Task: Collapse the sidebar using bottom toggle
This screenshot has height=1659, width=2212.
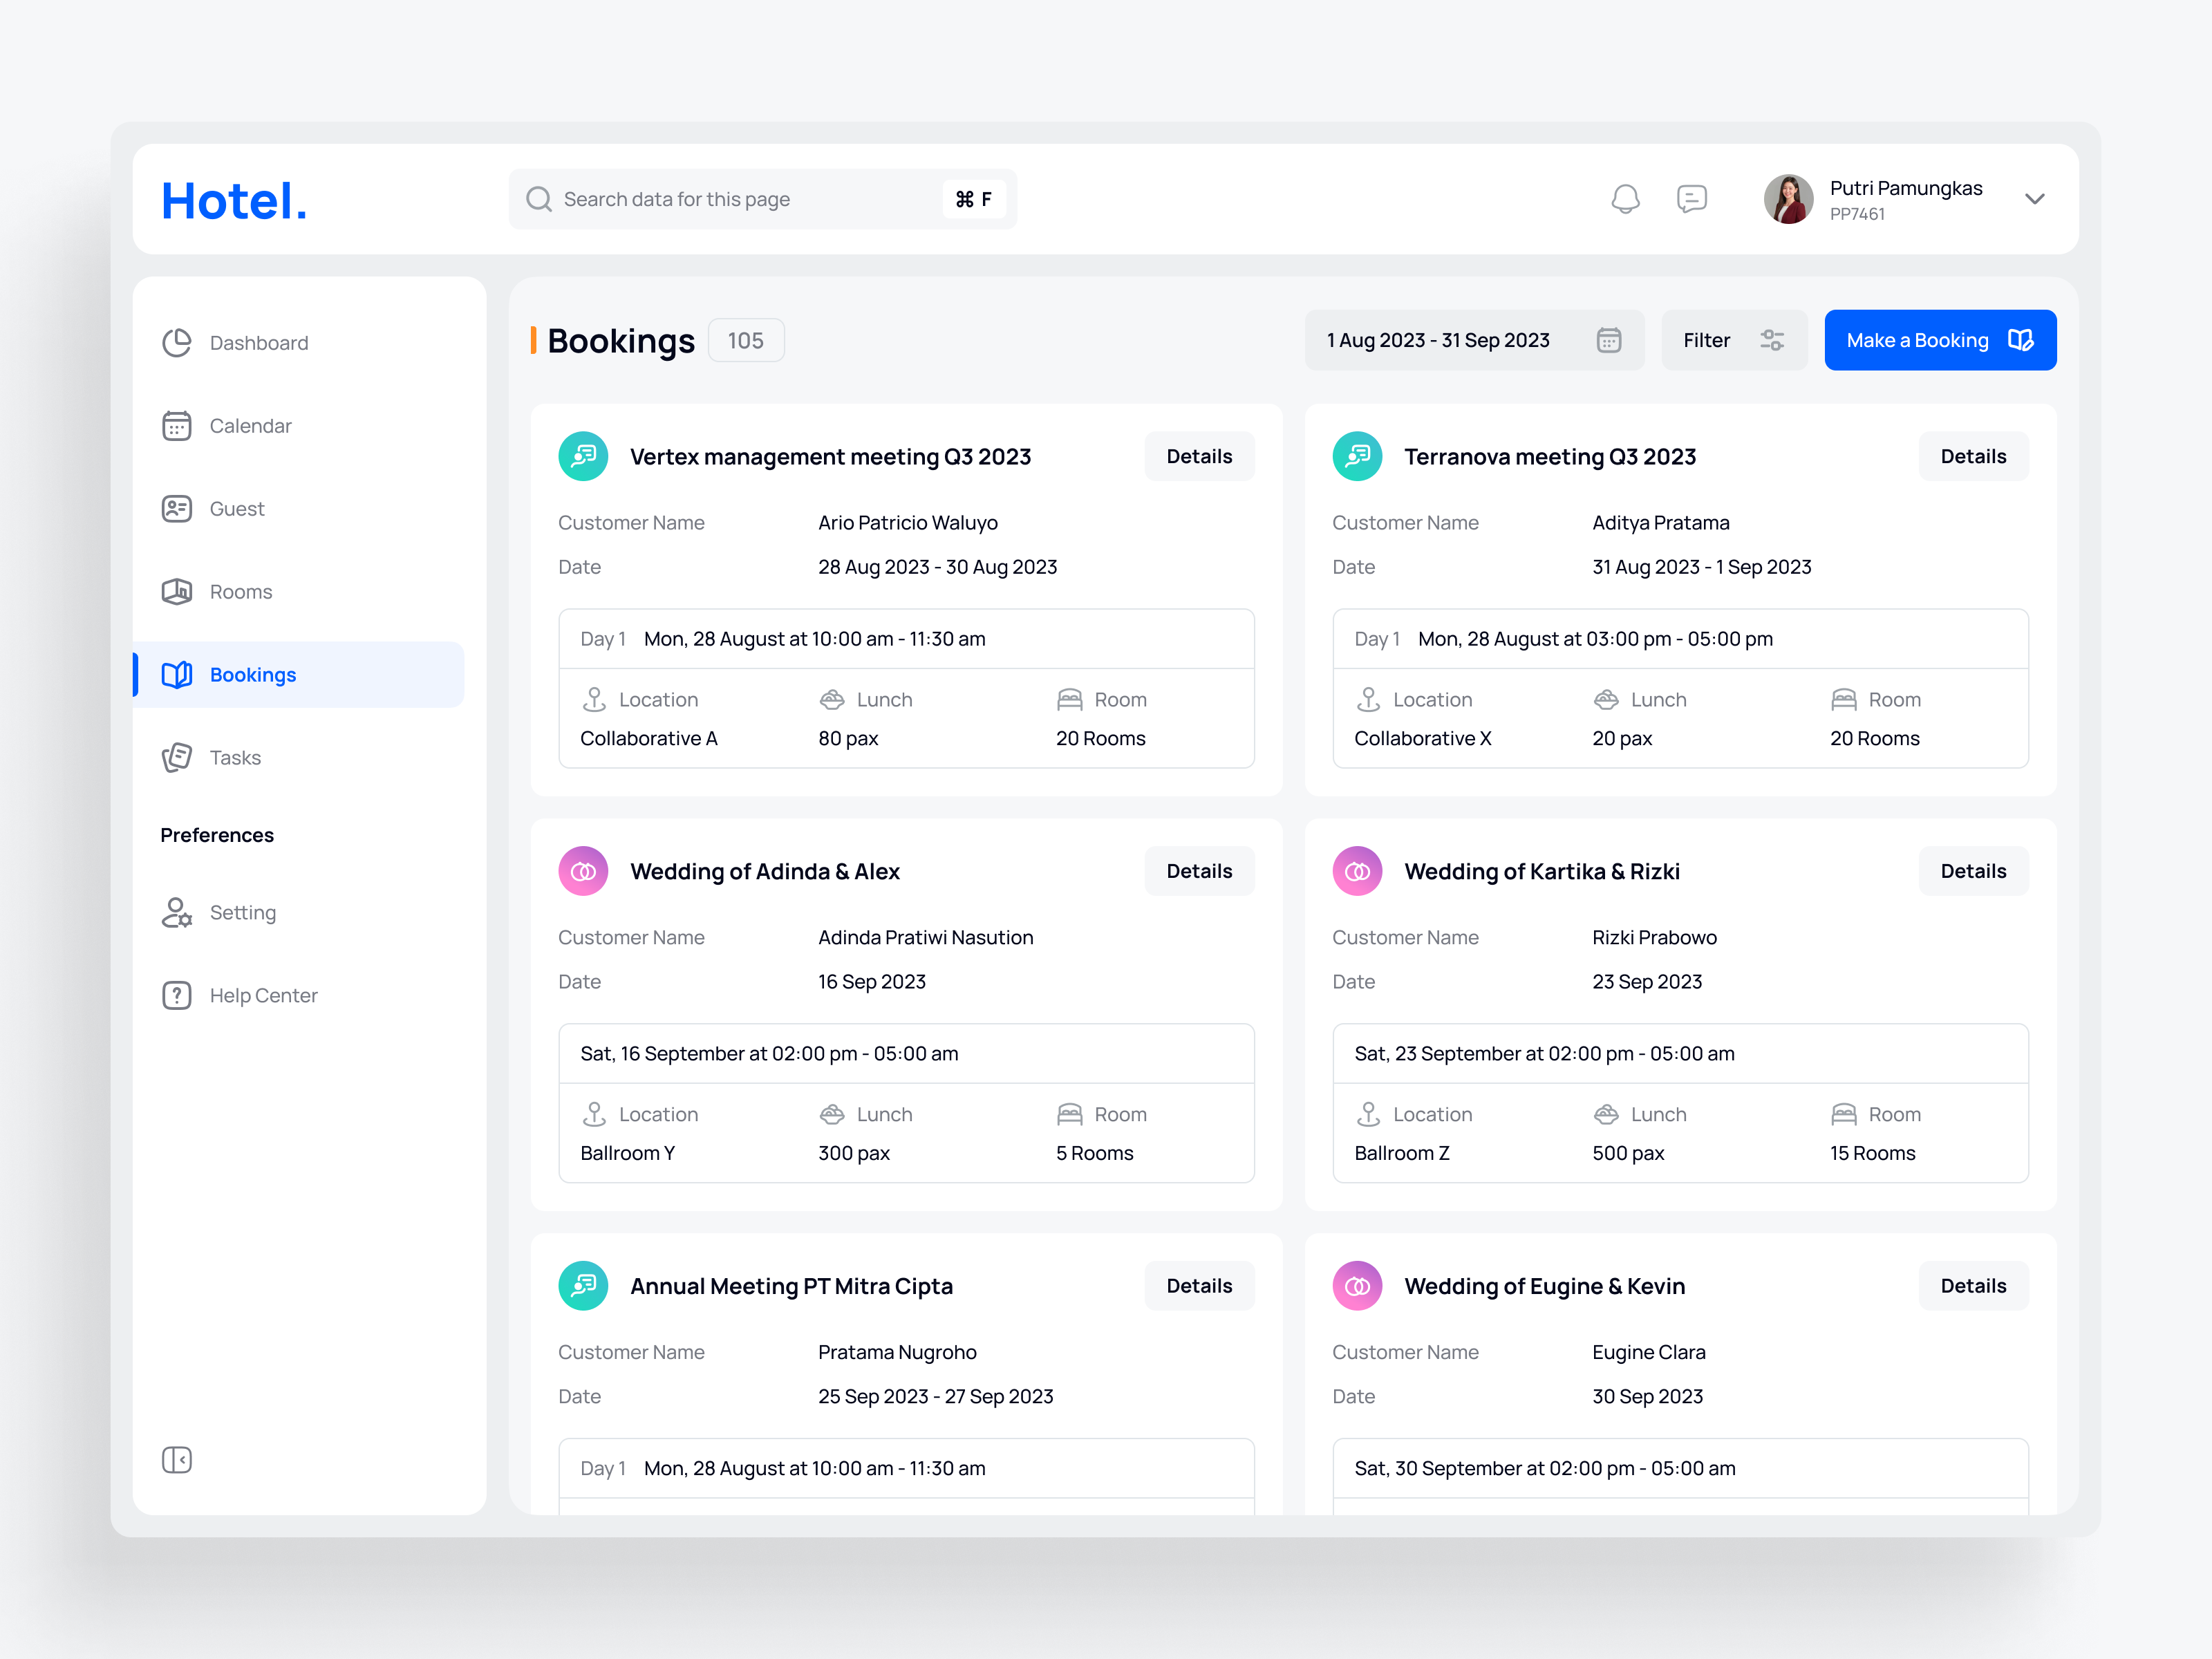Action: (x=177, y=1460)
